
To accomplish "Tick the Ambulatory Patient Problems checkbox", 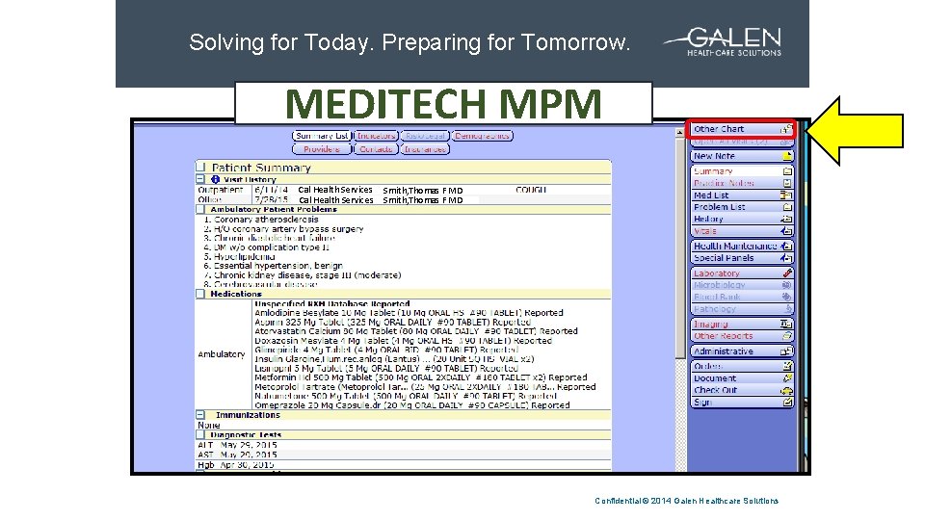I will click(200, 209).
